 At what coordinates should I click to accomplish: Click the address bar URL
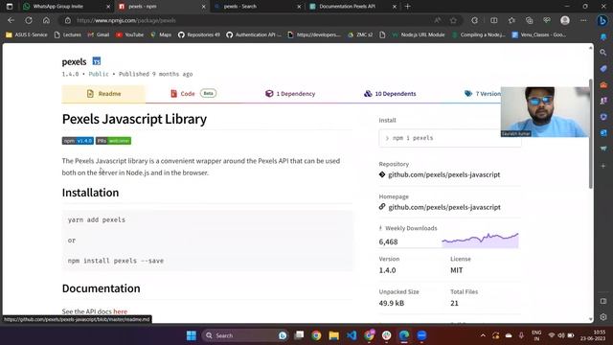point(125,20)
